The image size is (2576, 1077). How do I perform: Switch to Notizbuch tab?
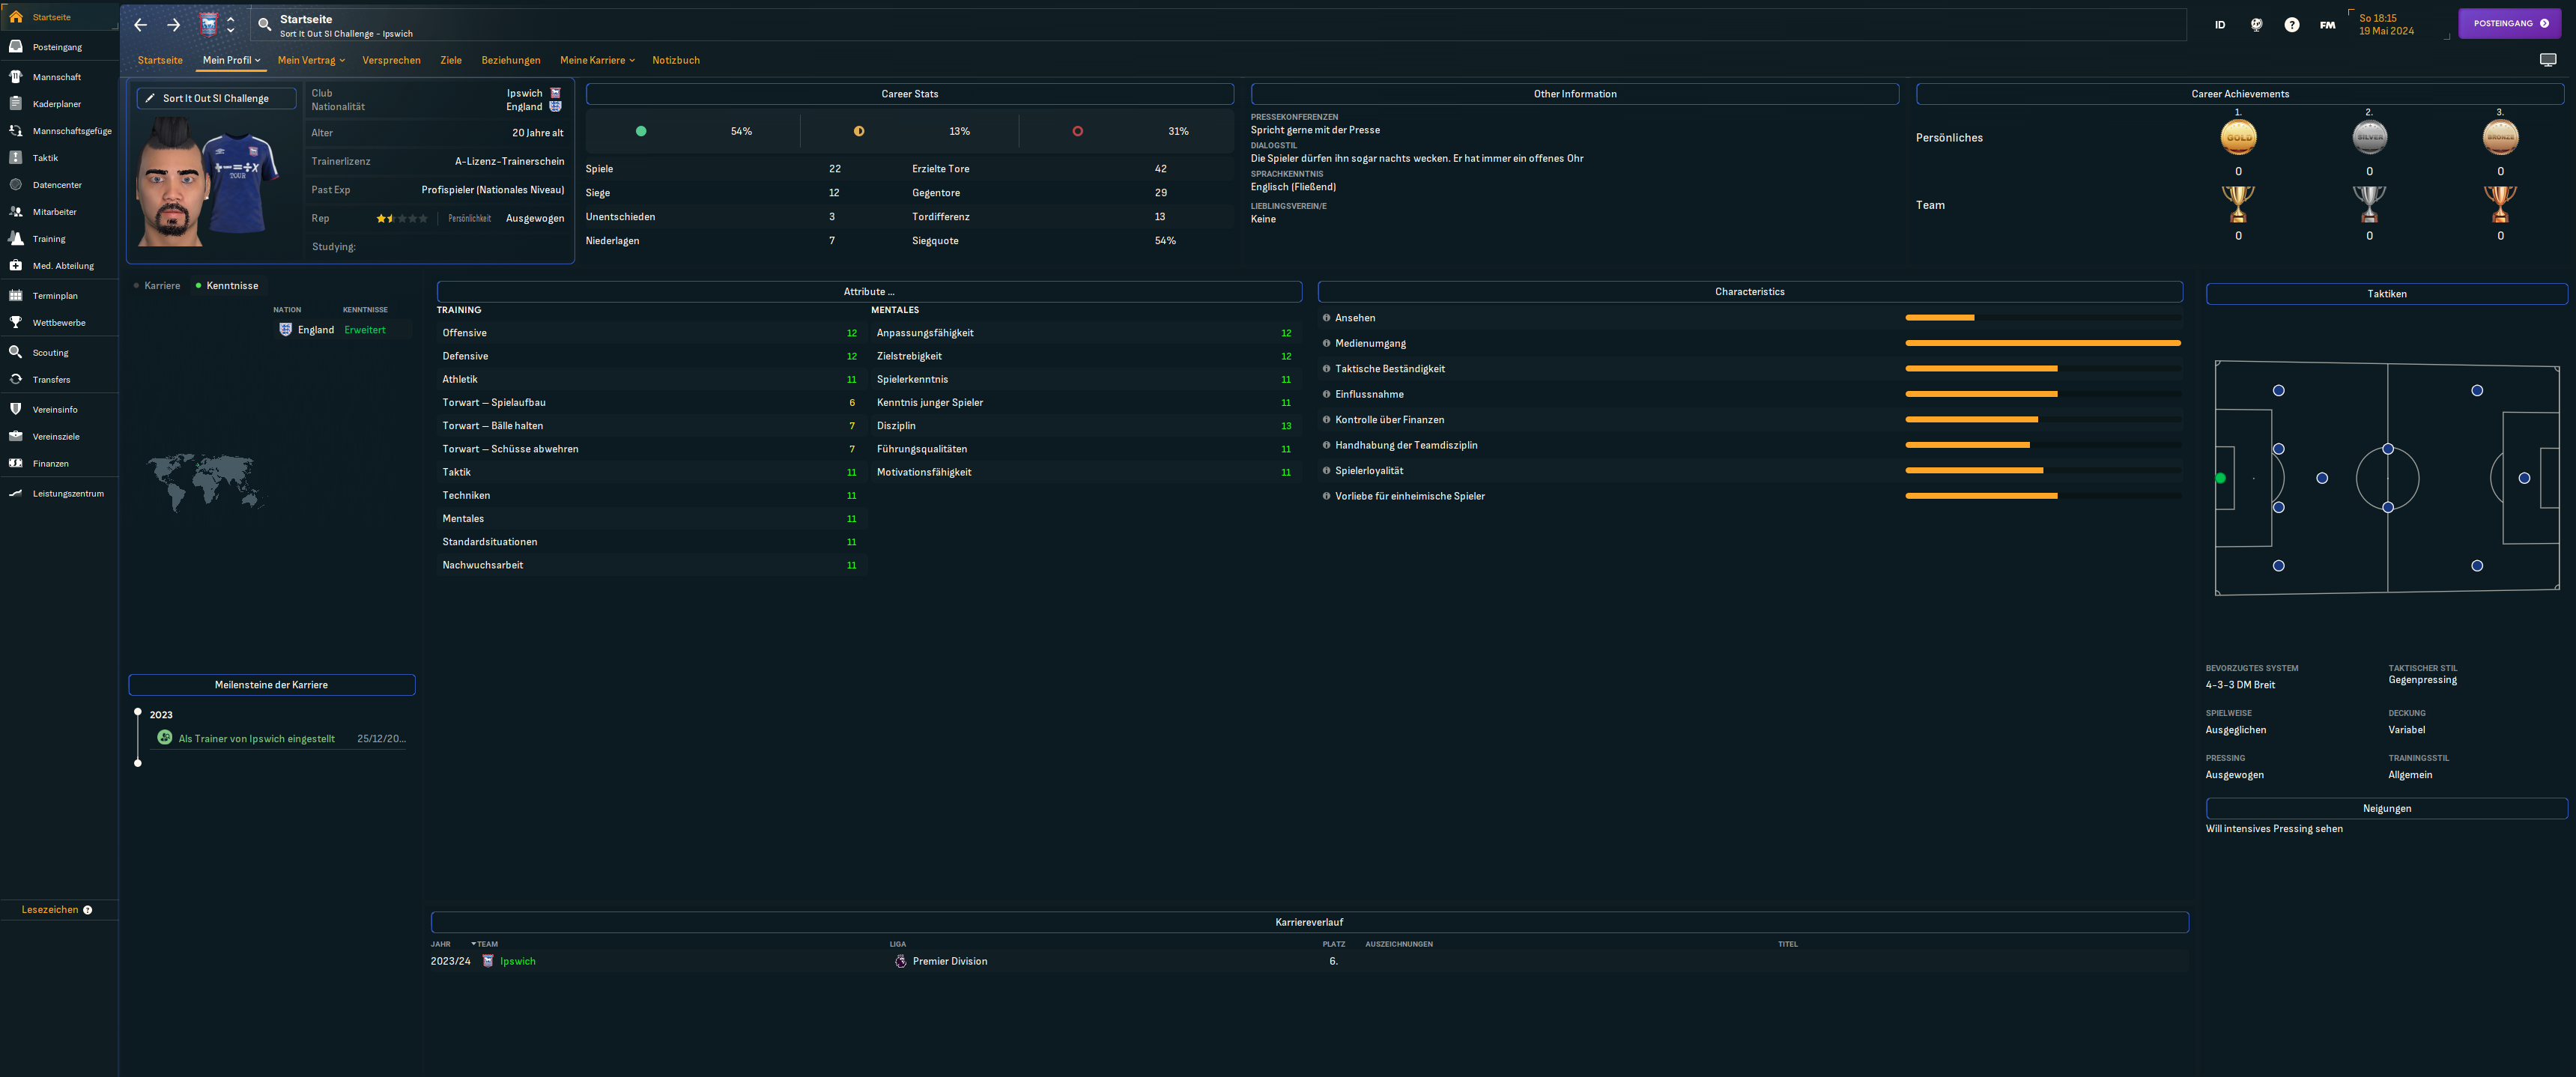tap(676, 60)
